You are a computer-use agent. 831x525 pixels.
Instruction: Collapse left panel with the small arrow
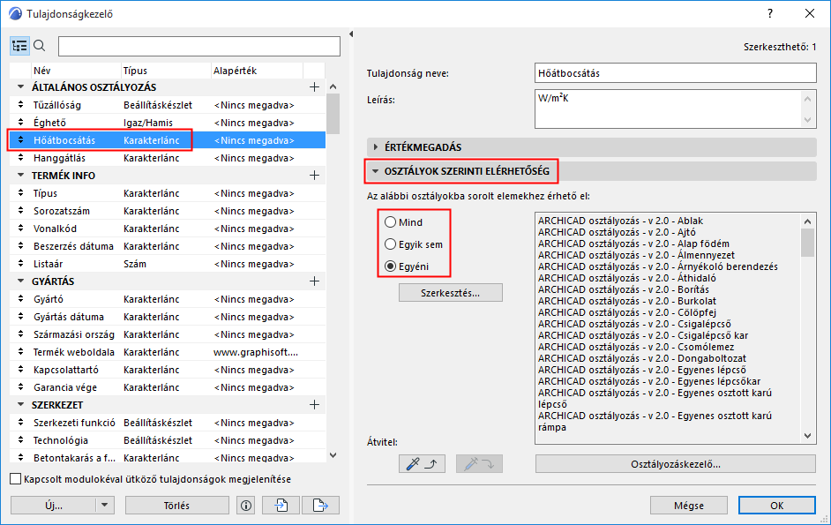point(351,34)
